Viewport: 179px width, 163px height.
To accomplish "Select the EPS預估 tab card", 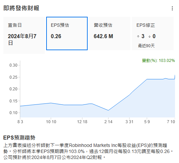I will tap(67, 33).
